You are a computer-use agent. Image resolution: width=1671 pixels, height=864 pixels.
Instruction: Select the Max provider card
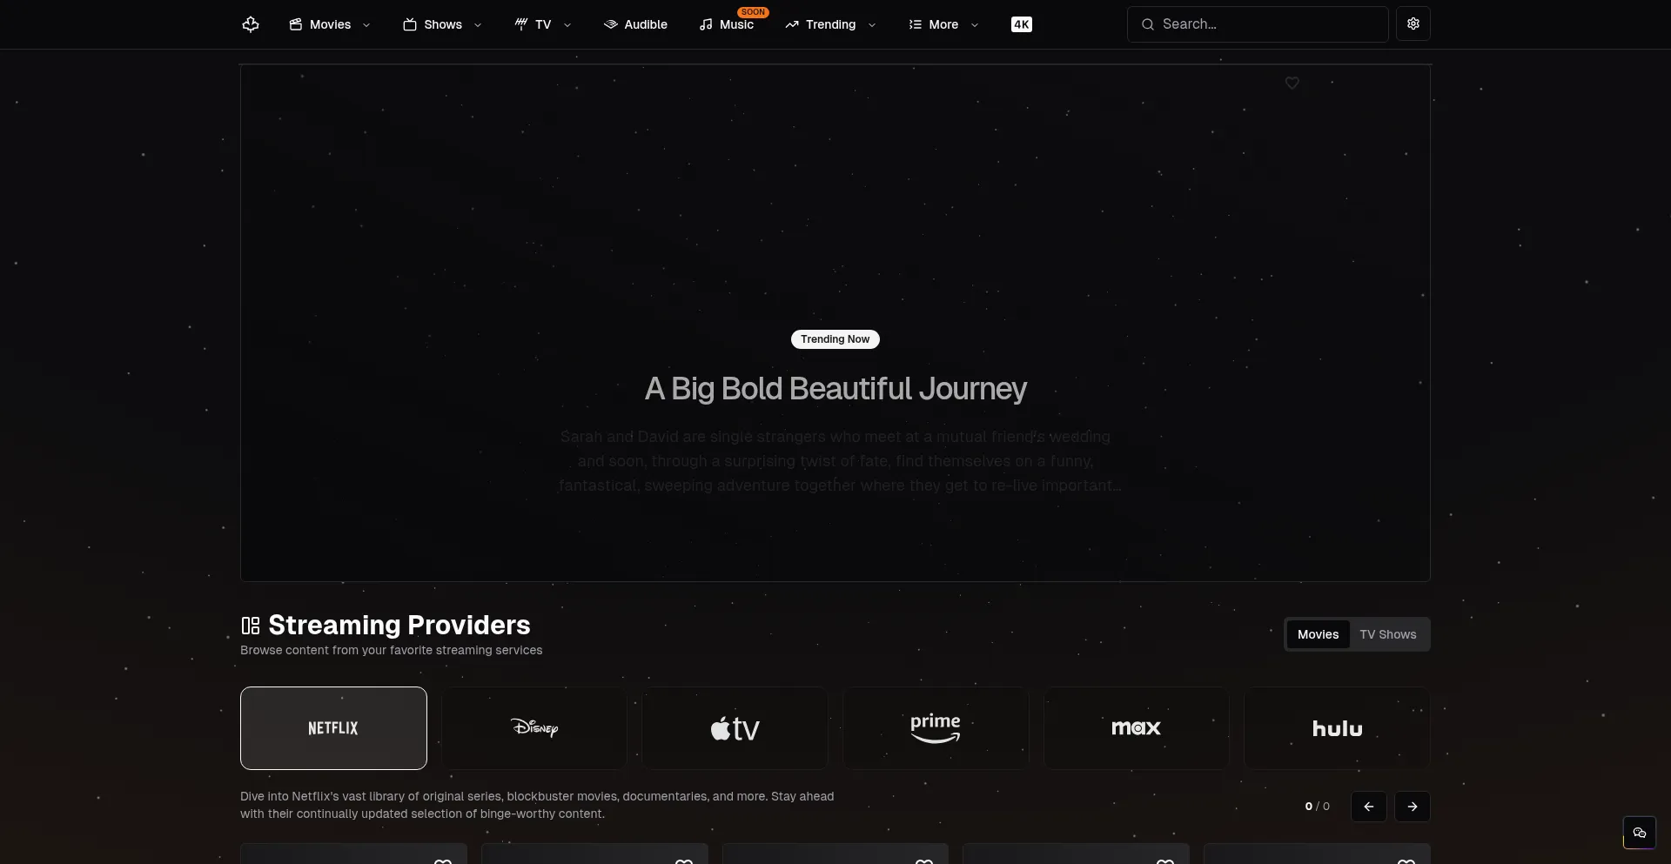[x=1137, y=728]
